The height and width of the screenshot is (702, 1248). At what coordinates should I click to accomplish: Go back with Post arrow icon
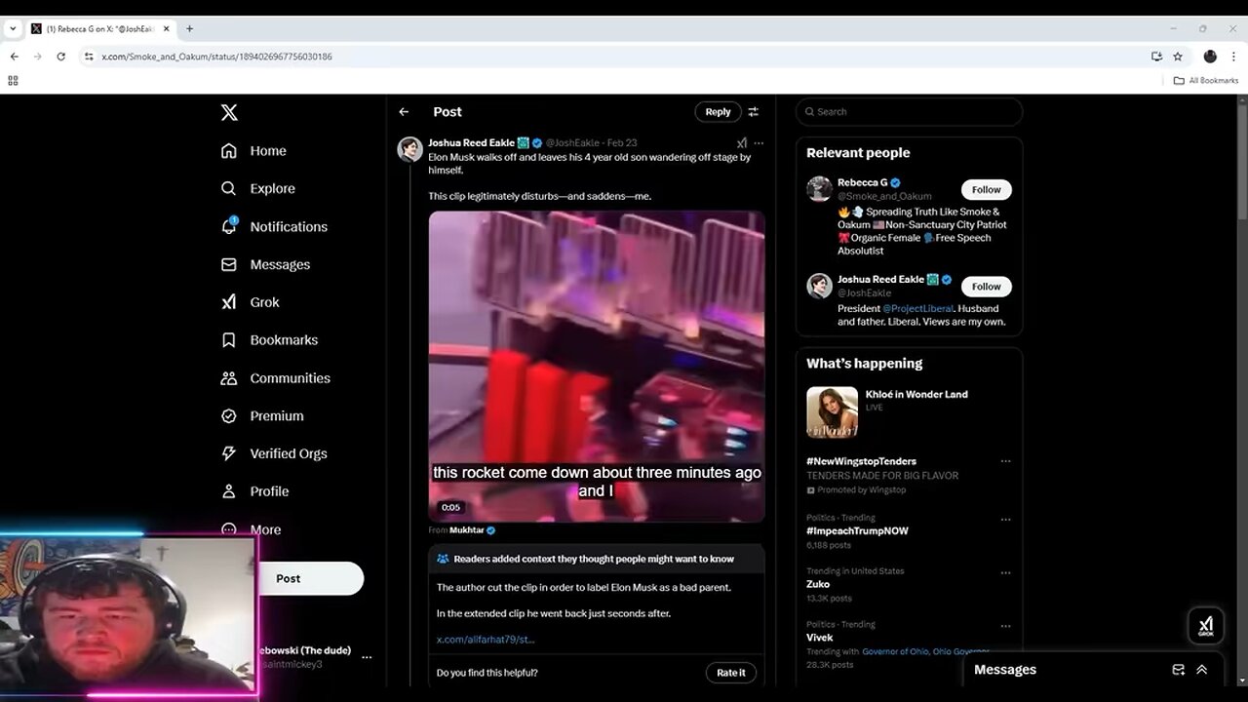click(x=404, y=112)
